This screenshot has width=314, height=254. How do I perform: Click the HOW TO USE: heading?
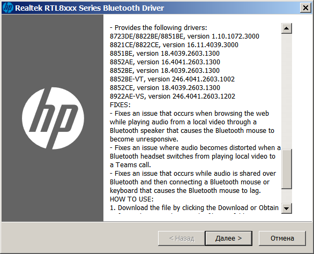click(132, 199)
